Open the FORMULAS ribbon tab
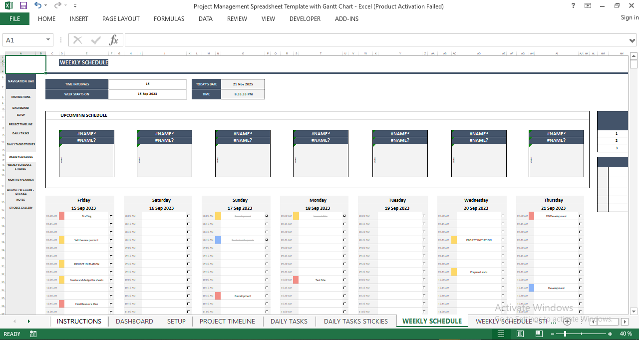Viewport: 639px width, 340px height. [169, 19]
